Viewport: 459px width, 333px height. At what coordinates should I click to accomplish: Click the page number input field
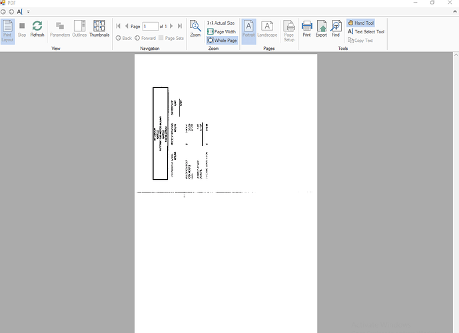click(151, 27)
